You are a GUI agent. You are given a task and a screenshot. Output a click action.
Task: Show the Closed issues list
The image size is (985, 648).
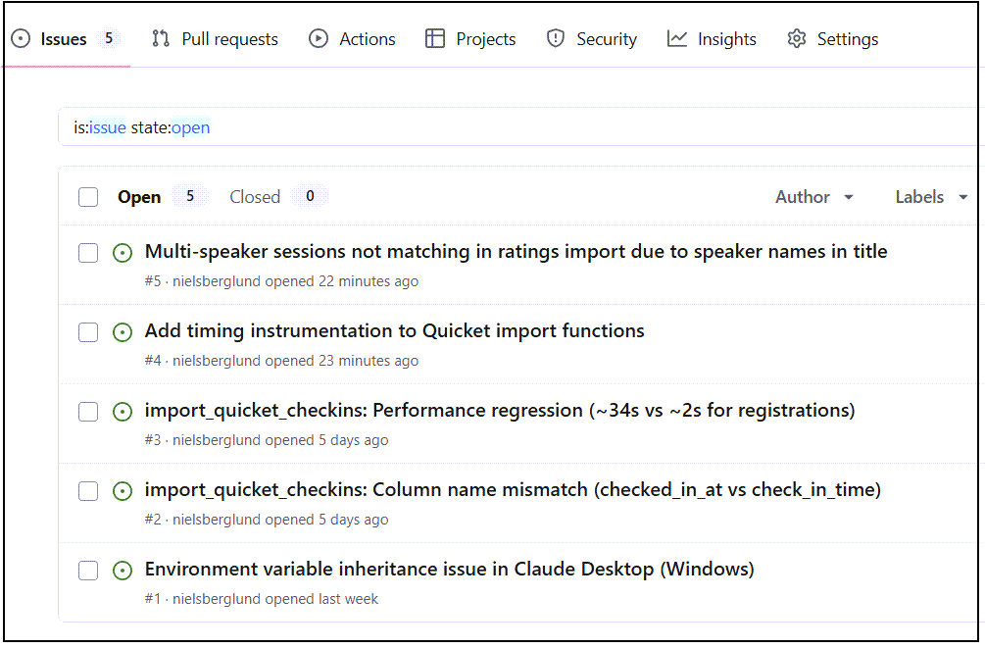(x=255, y=197)
